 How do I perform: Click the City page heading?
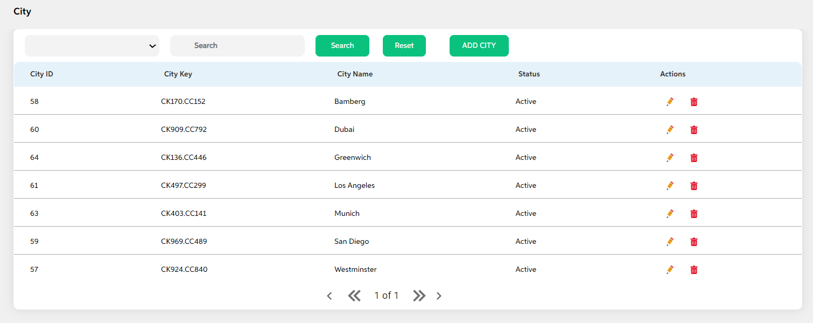[23, 11]
